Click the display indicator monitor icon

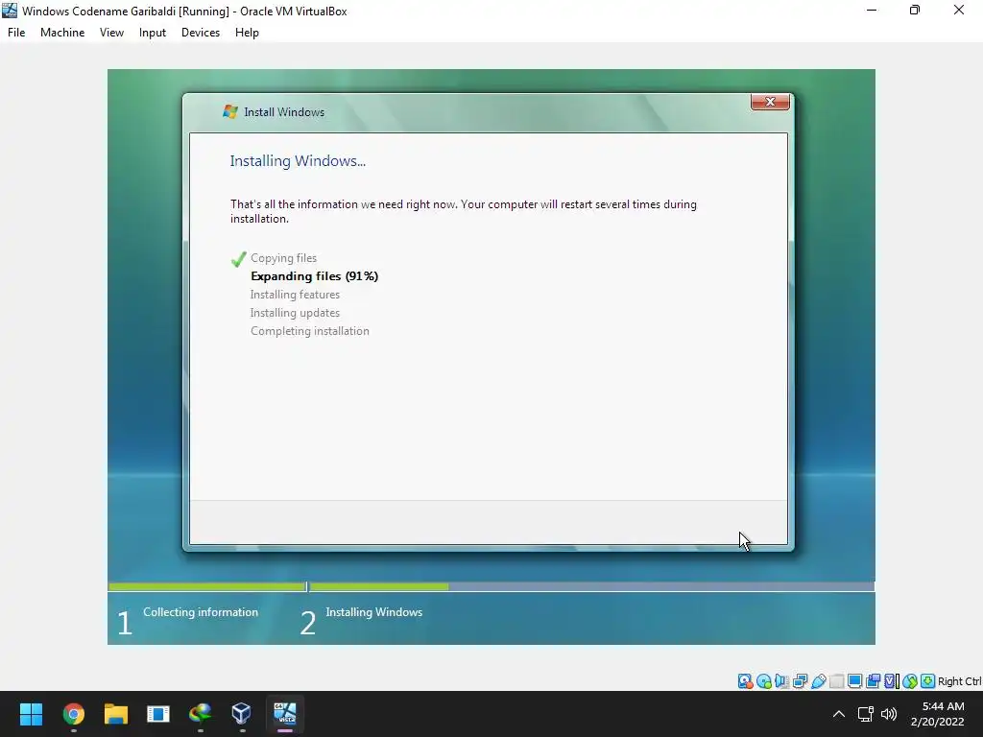854,681
